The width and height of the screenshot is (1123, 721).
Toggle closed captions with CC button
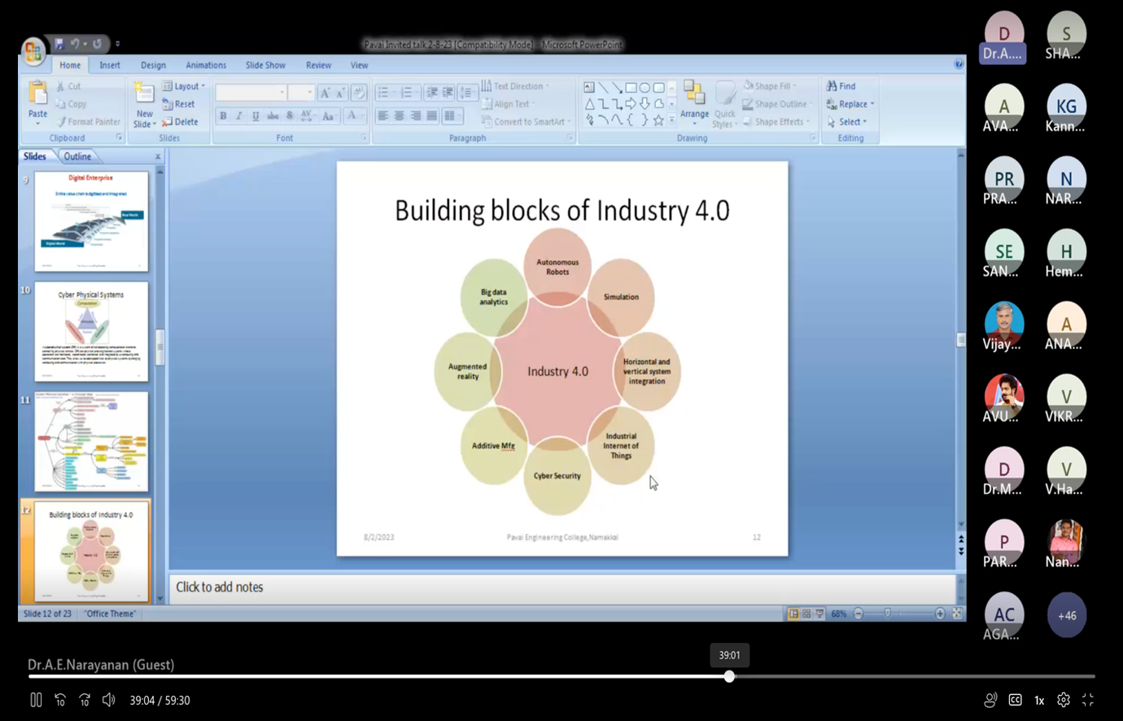click(1015, 700)
